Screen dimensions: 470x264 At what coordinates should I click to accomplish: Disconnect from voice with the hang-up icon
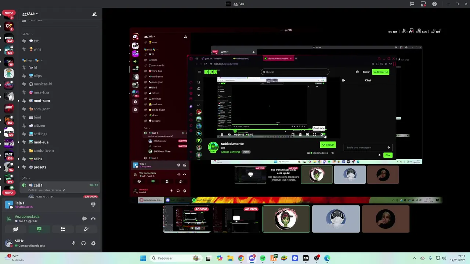click(x=93, y=219)
